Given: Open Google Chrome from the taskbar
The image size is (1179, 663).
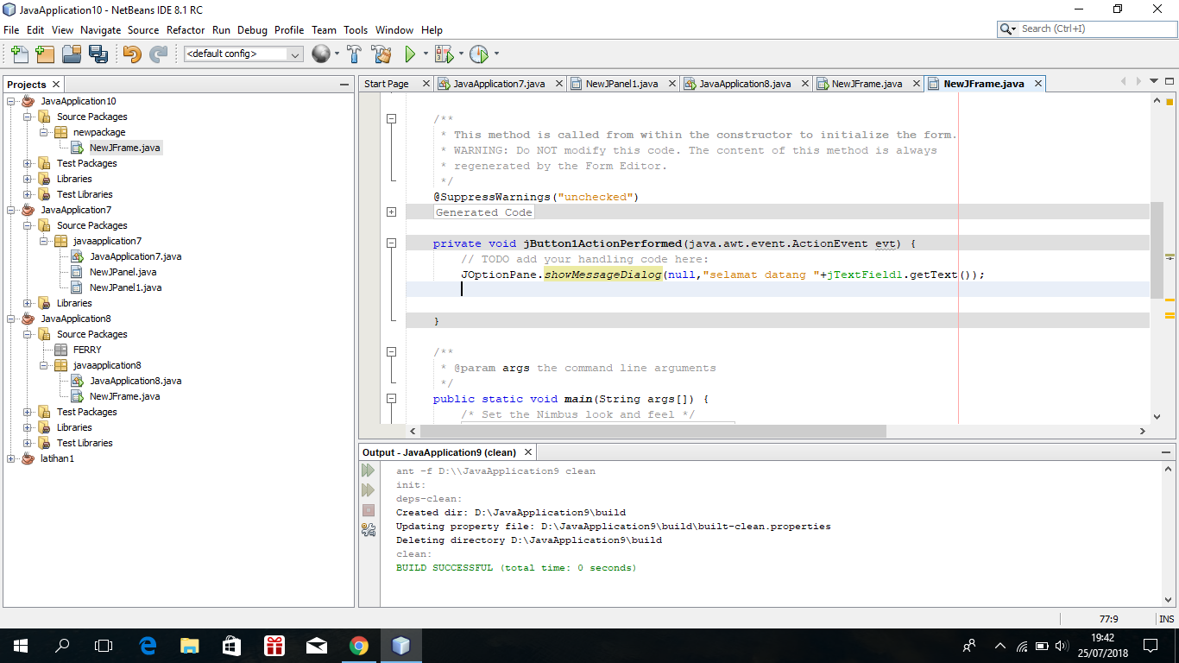Looking at the screenshot, I should 359,646.
